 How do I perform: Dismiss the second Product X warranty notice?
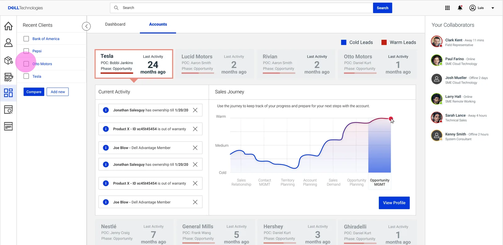[x=195, y=183]
